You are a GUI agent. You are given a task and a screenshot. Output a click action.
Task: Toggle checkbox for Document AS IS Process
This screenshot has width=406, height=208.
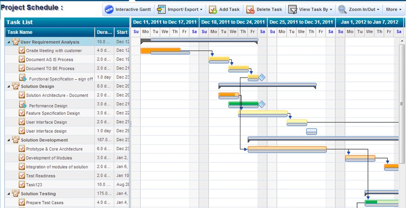coord(22,59)
